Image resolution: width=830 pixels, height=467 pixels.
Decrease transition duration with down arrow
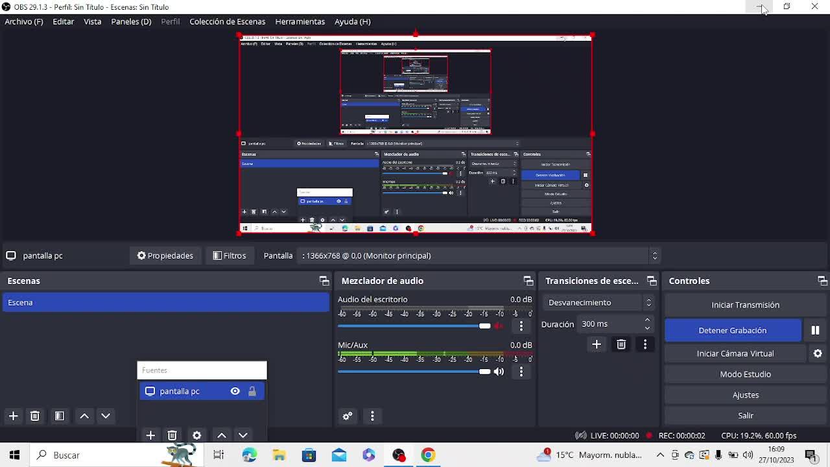tap(647, 328)
